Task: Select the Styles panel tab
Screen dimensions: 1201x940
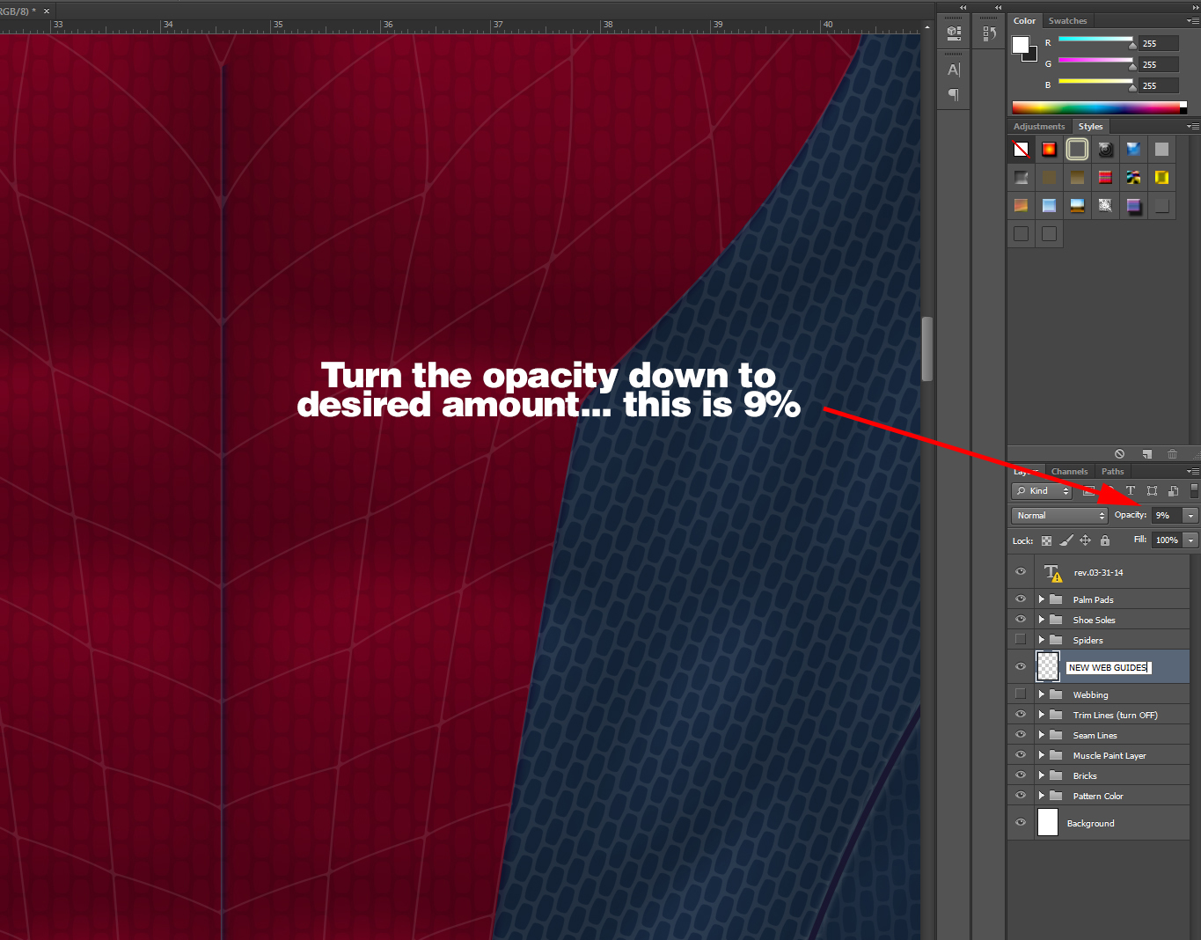Action: (1090, 127)
